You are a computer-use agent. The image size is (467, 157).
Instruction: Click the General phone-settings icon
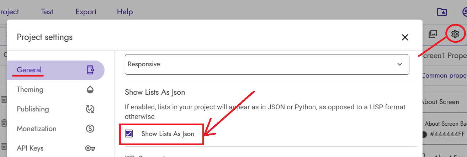[90, 70]
